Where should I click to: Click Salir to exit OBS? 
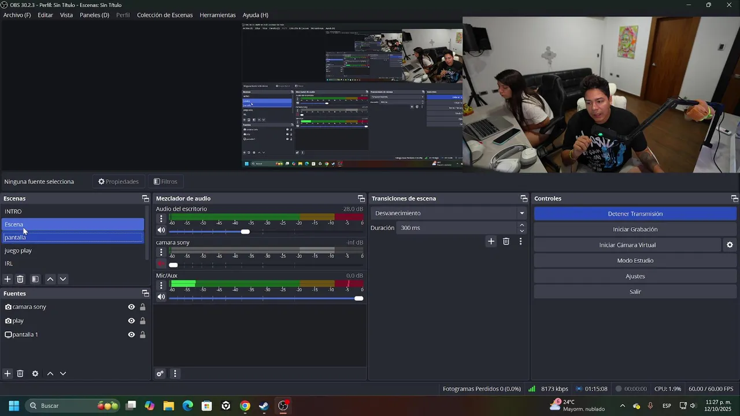pyautogui.click(x=635, y=292)
